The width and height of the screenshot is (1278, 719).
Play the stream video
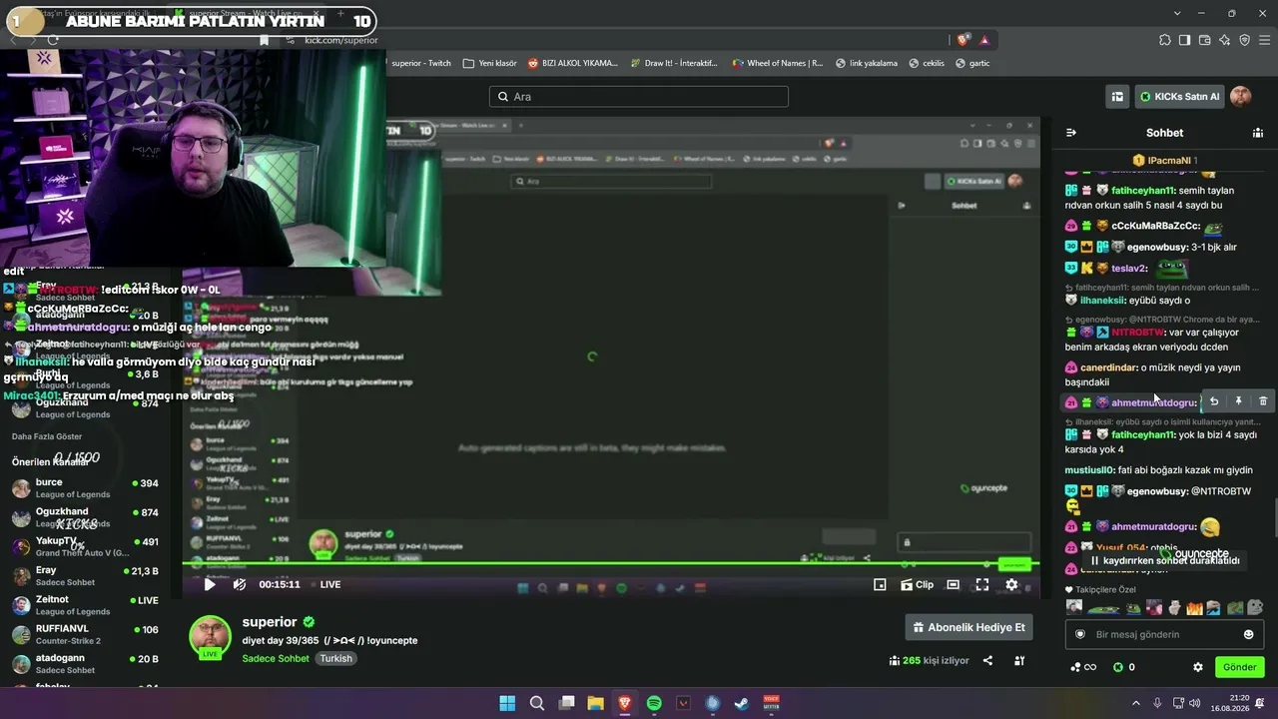tap(210, 584)
